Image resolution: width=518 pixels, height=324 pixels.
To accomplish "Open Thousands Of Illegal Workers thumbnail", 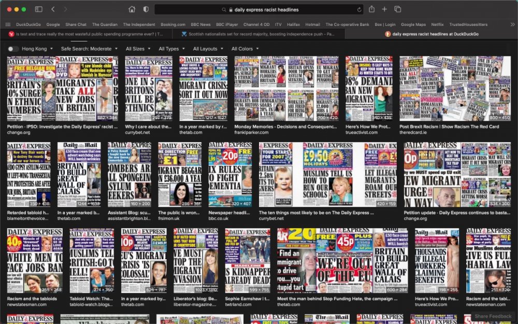I will (437, 261).
